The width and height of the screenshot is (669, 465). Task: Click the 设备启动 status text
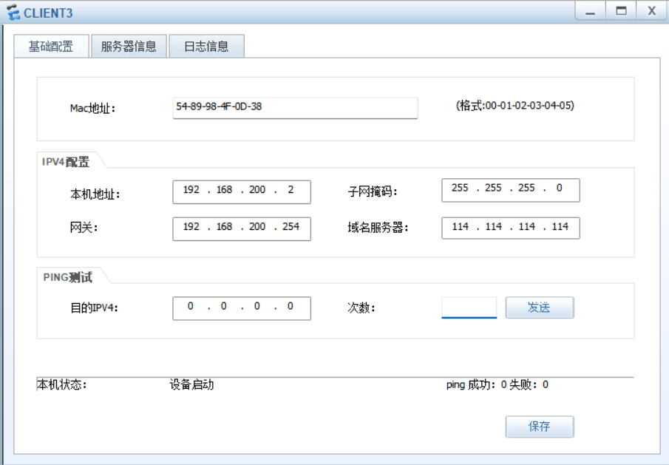pos(191,385)
